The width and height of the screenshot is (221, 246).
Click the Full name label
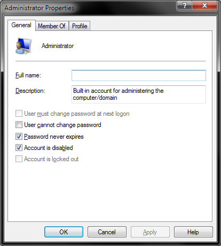(x=28, y=75)
